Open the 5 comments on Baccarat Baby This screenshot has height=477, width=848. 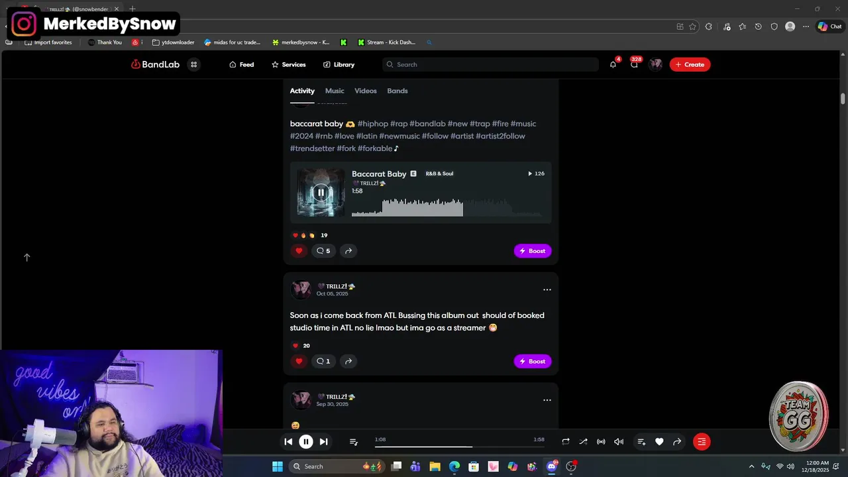click(x=323, y=251)
